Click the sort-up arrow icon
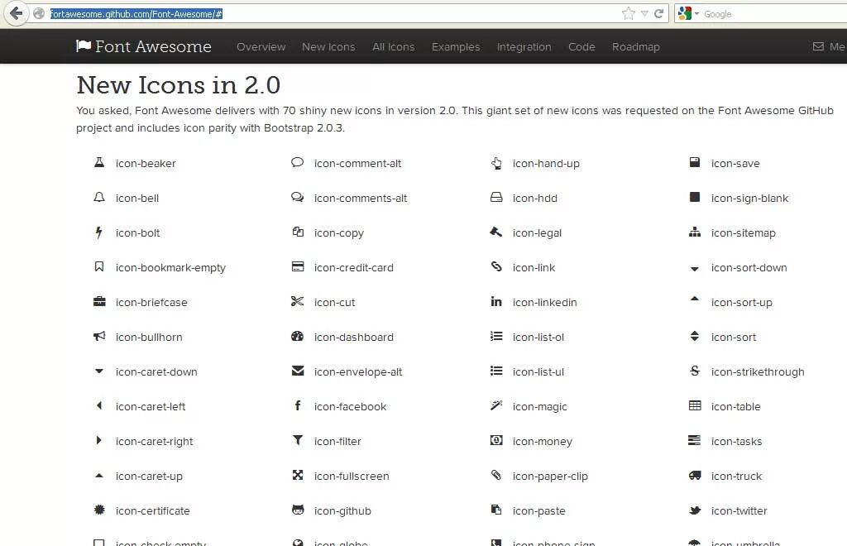847x546 pixels. coord(695,298)
